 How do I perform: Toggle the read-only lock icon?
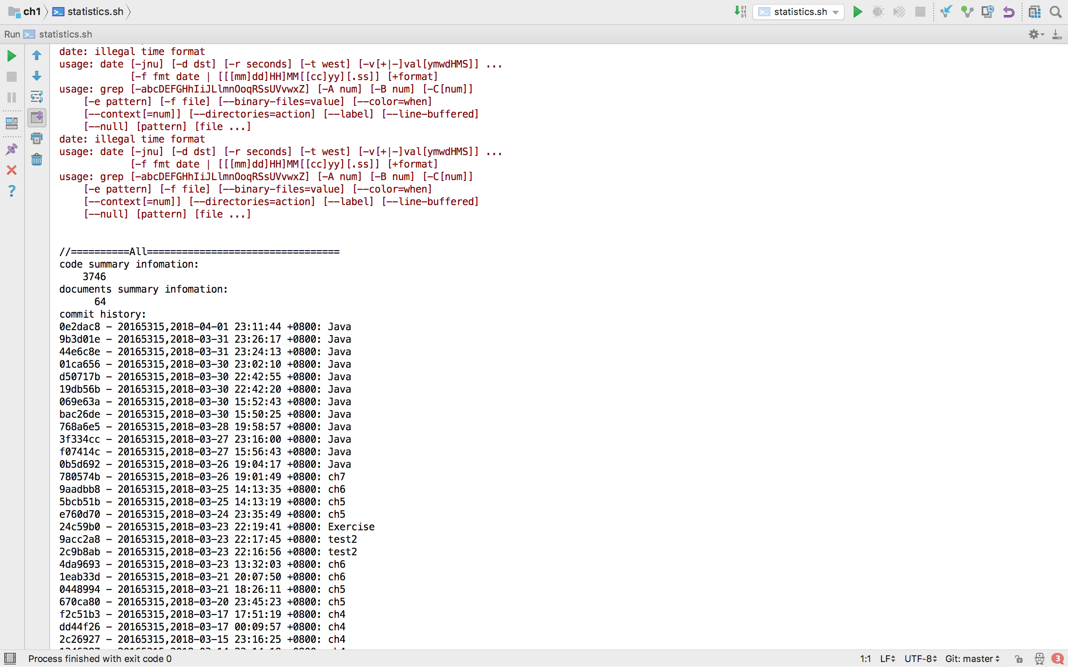pos(1019,659)
